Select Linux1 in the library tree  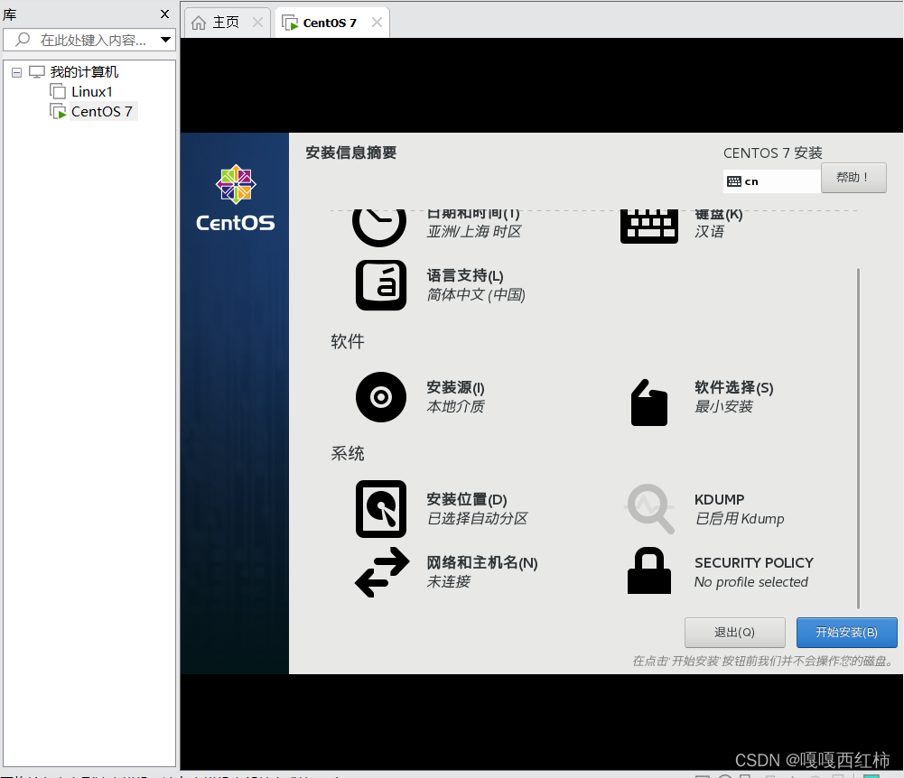[92, 92]
